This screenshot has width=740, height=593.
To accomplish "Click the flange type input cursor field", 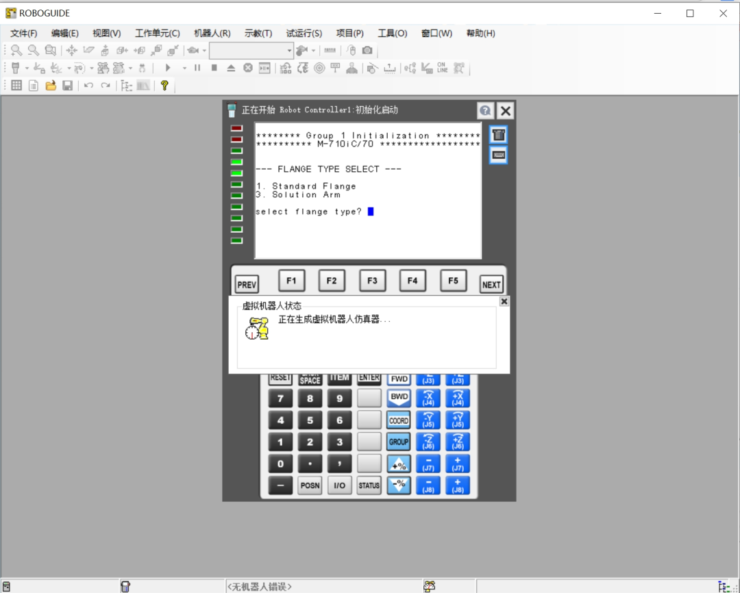I will [371, 212].
